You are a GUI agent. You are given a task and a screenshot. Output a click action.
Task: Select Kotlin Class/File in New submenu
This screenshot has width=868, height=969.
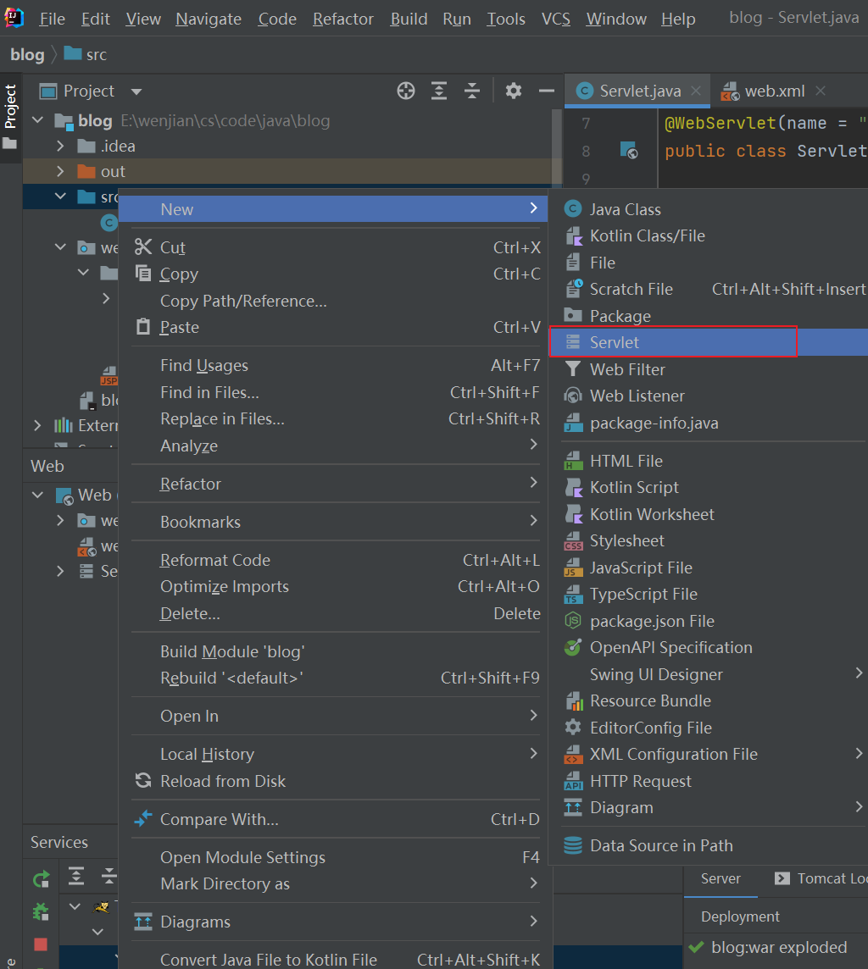(x=708, y=236)
